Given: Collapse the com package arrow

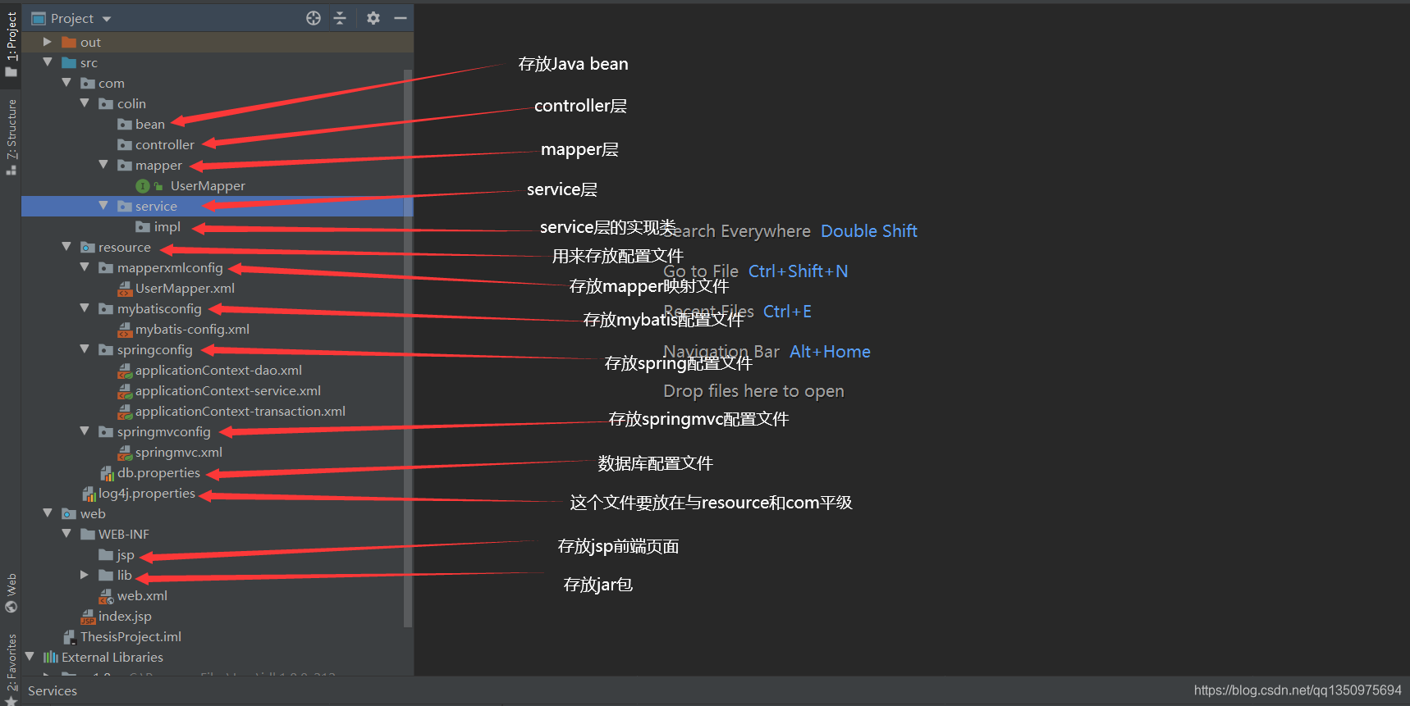Looking at the screenshot, I should point(66,83).
